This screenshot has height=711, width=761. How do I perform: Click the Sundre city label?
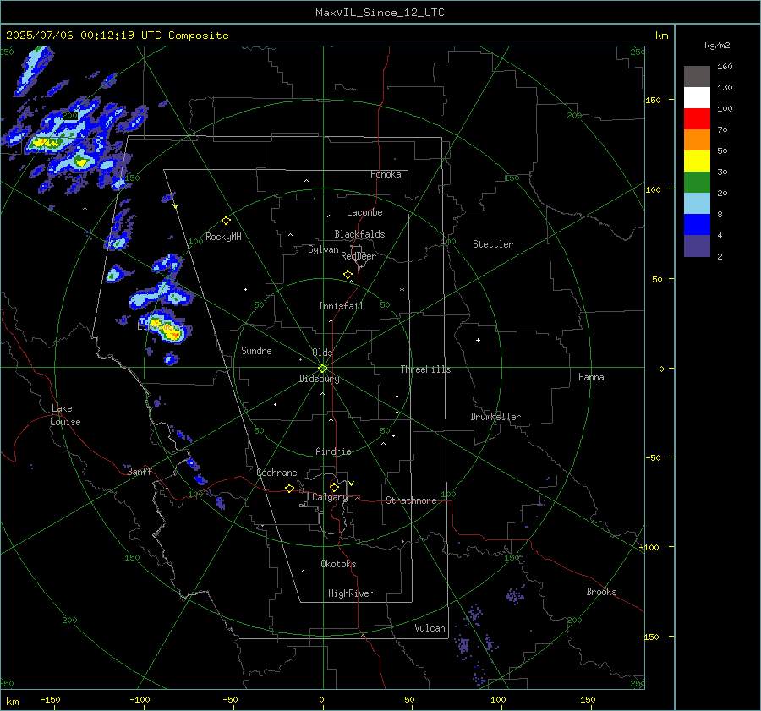(x=256, y=351)
